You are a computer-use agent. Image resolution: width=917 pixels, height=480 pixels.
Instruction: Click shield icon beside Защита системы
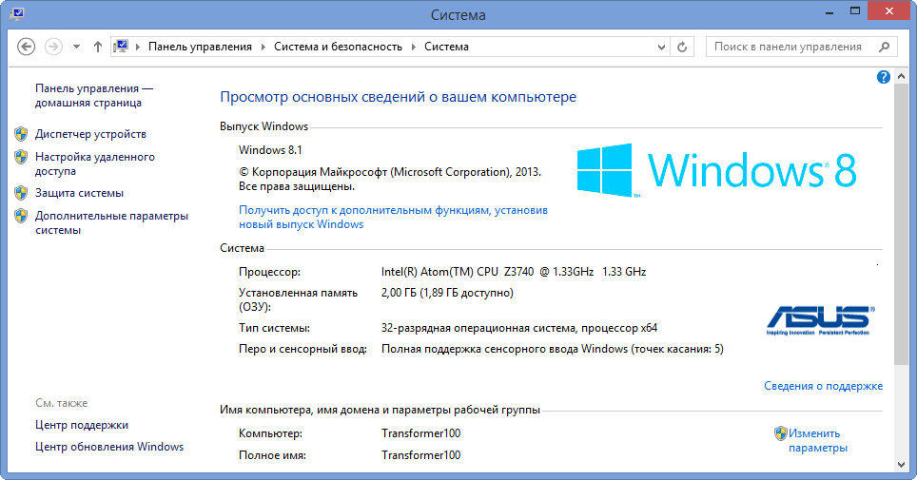click(x=21, y=193)
